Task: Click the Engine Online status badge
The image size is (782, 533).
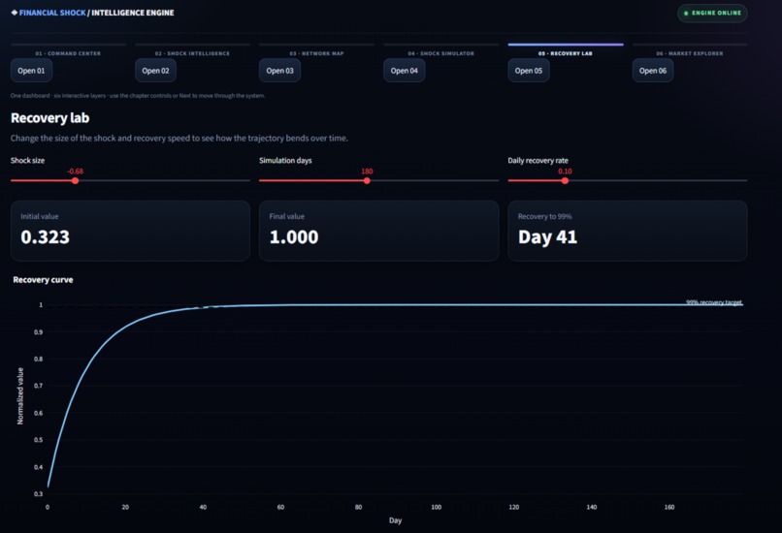Action: click(x=712, y=13)
